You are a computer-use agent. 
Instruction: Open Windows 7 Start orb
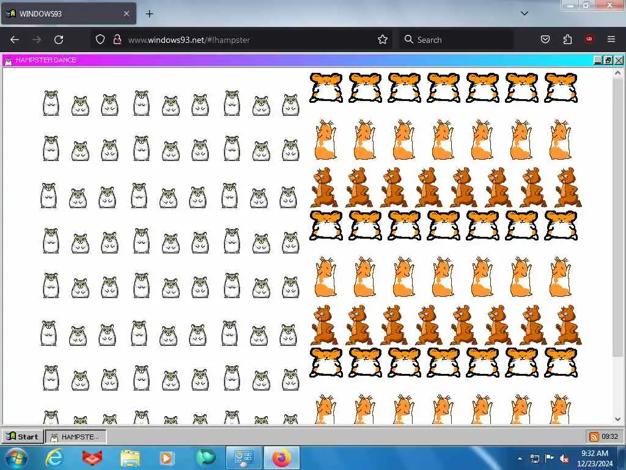coord(15,458)
